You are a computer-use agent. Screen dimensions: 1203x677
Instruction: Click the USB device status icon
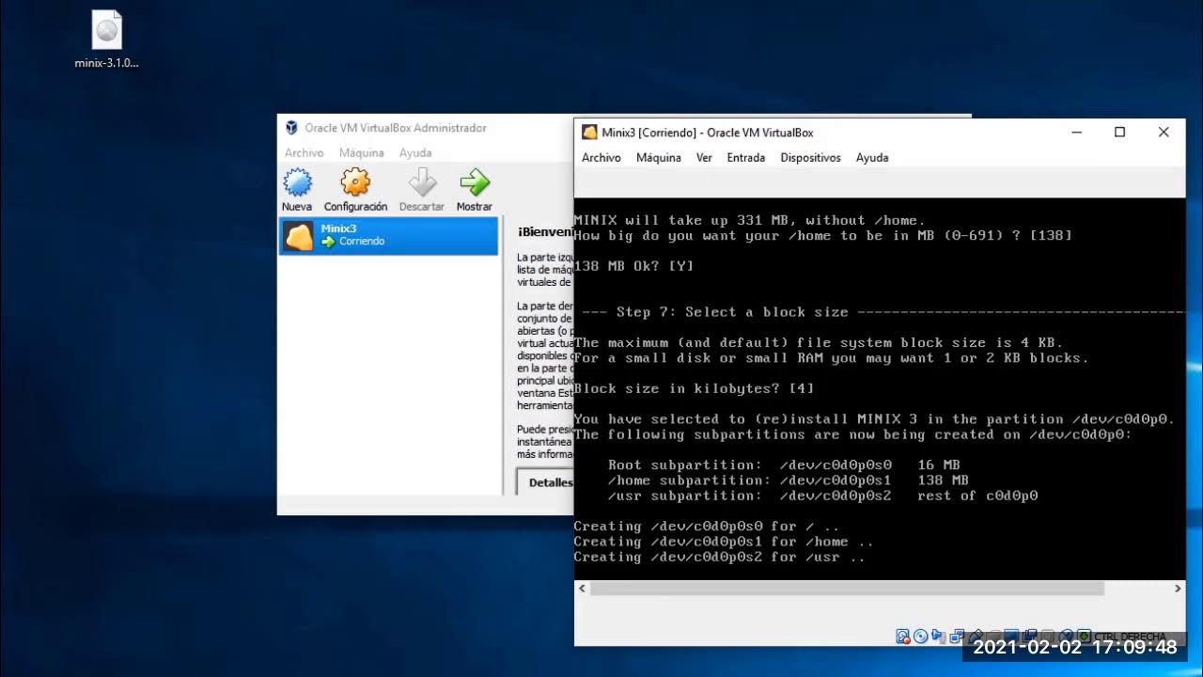(x=976, y=636)
